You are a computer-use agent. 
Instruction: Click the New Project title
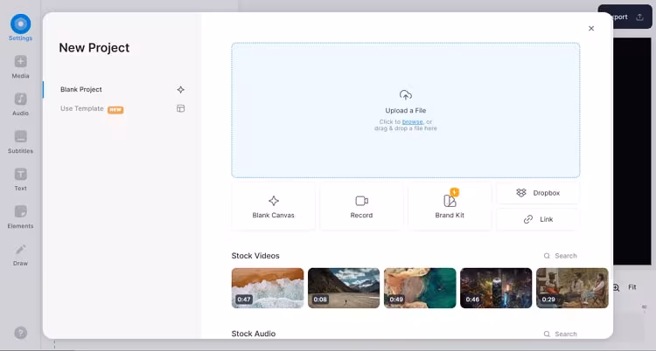(94, 48)
